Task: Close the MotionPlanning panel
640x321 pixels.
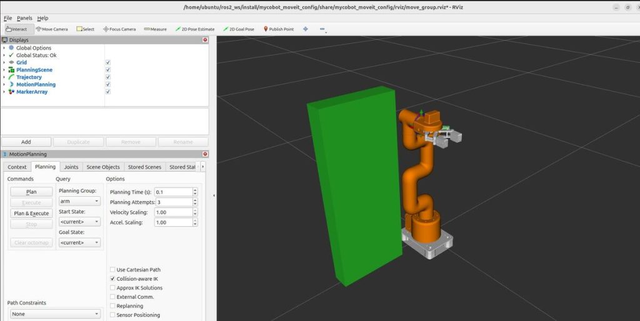Action: 205,154
